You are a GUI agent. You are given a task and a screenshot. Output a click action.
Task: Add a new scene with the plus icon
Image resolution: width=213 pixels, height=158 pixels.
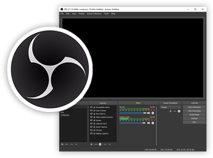coord(62,144)
